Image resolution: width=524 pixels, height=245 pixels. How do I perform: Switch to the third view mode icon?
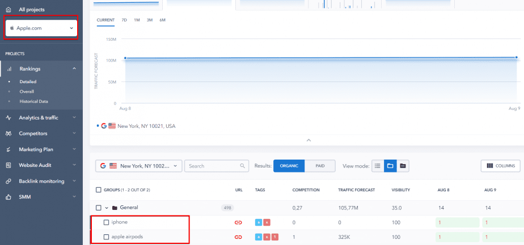click(x=403, y=166)
